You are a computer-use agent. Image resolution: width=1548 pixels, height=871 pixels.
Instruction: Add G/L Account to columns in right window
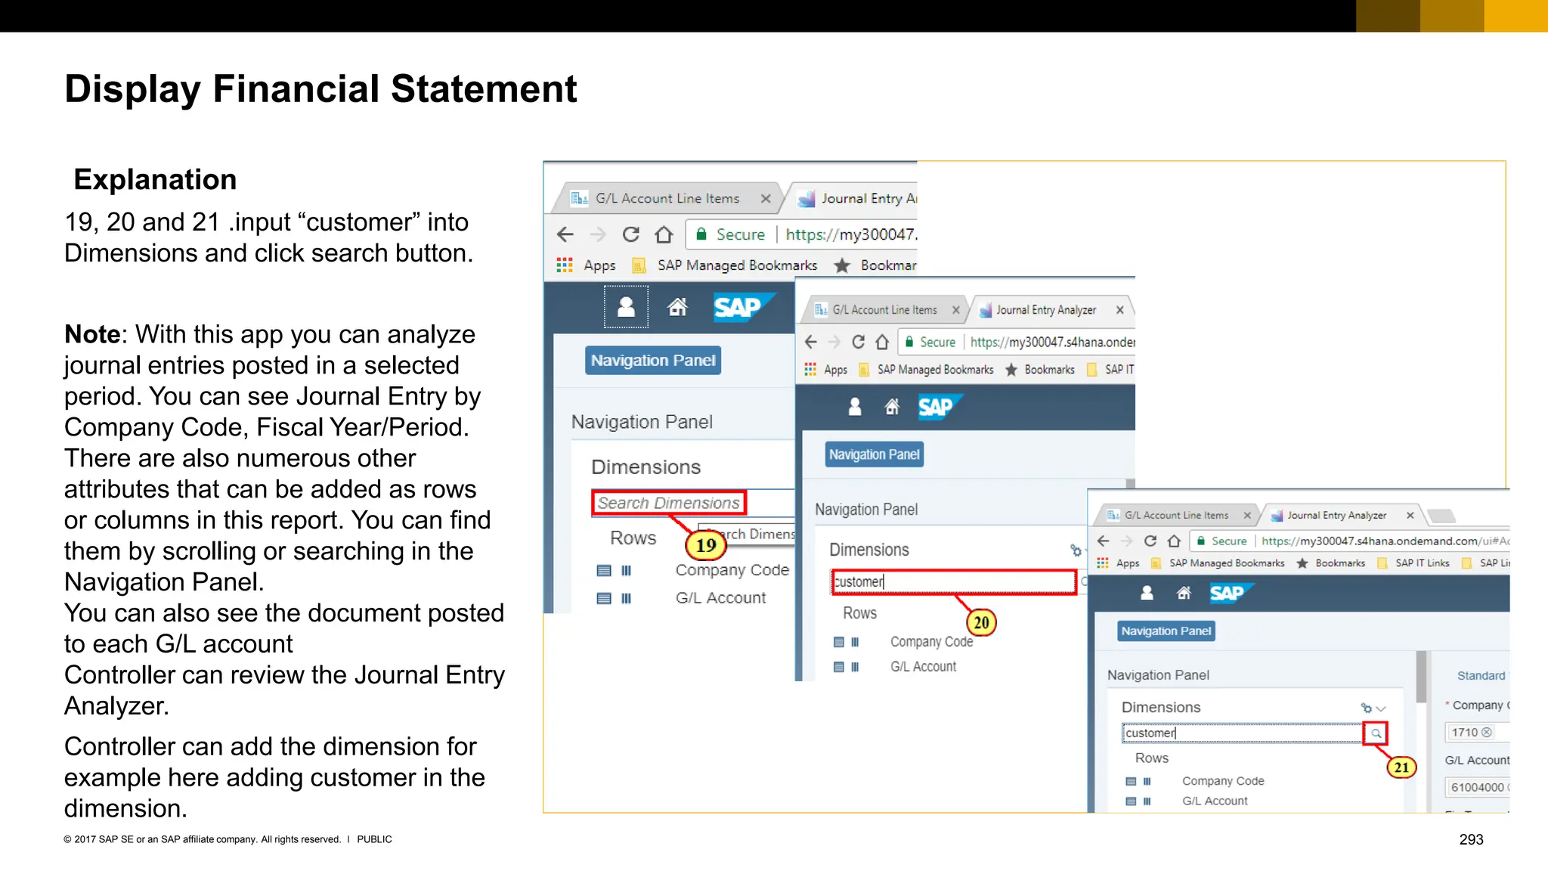click(1147, 801)
